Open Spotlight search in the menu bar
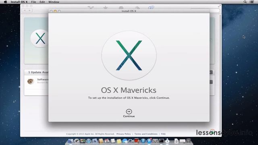 point(245,2)
